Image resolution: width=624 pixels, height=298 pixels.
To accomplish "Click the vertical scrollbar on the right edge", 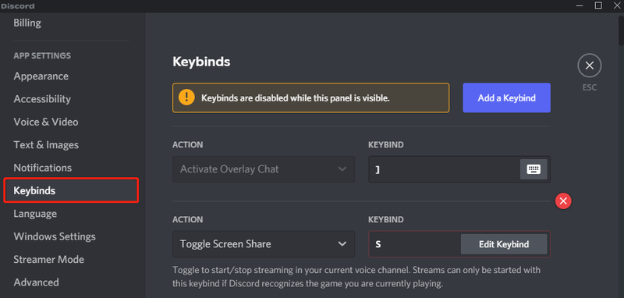I will pyautogui.click(x=621, y=32).
